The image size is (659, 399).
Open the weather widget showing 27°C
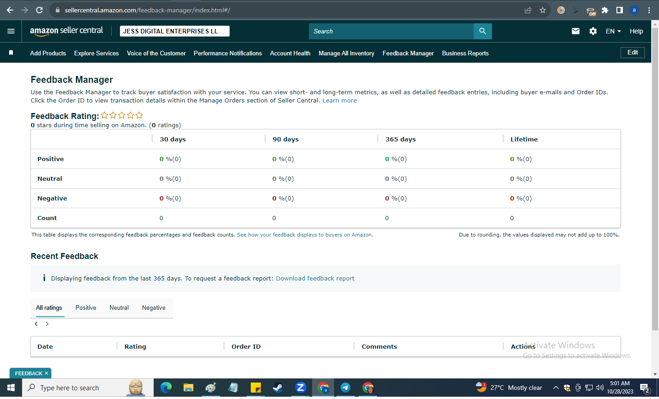(509, 388)
